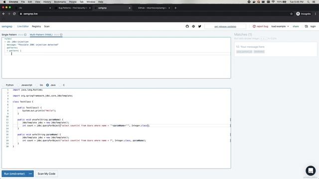Click the icon left of login
Viewport: 319px width, 179px height.
(306, 26)
